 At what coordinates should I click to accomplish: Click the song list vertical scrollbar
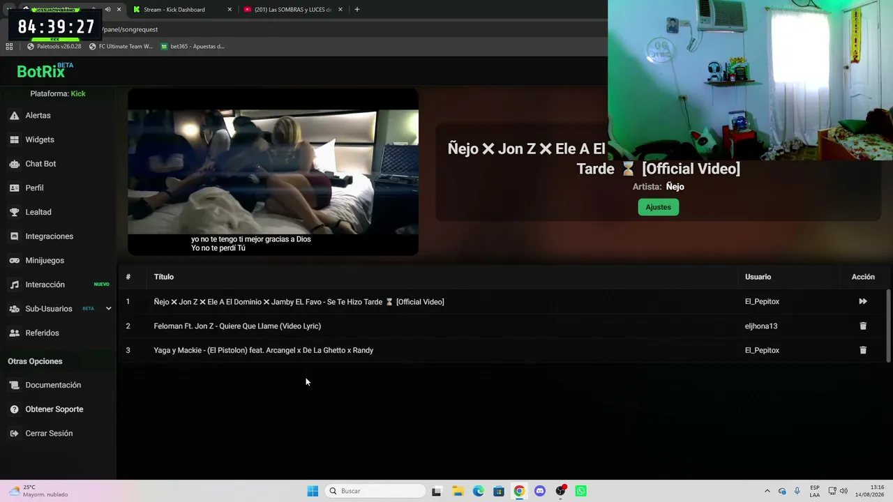click(888, 325)
